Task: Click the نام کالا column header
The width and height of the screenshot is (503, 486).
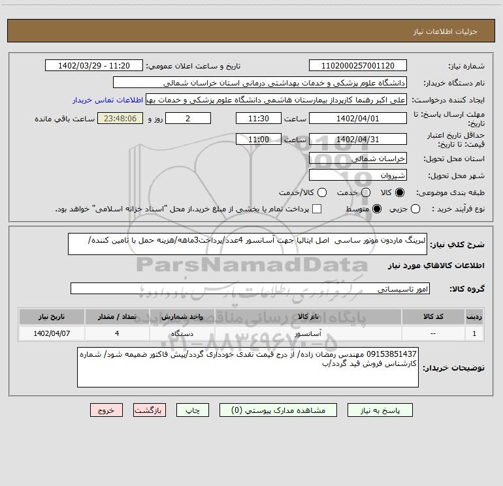Action: coord(308,316)
